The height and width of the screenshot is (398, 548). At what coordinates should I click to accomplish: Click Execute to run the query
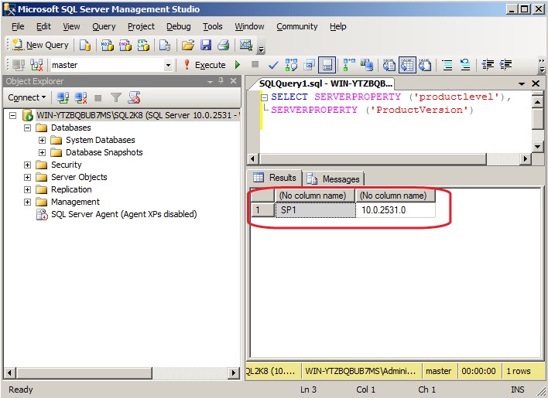click(x=204, y=65)
